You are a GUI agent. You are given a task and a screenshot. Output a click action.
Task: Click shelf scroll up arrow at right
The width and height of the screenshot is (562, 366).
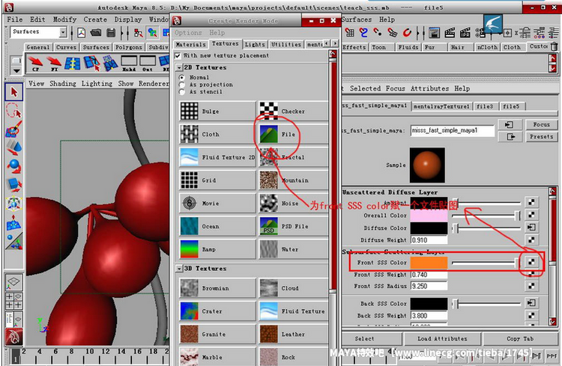(553, 58)
